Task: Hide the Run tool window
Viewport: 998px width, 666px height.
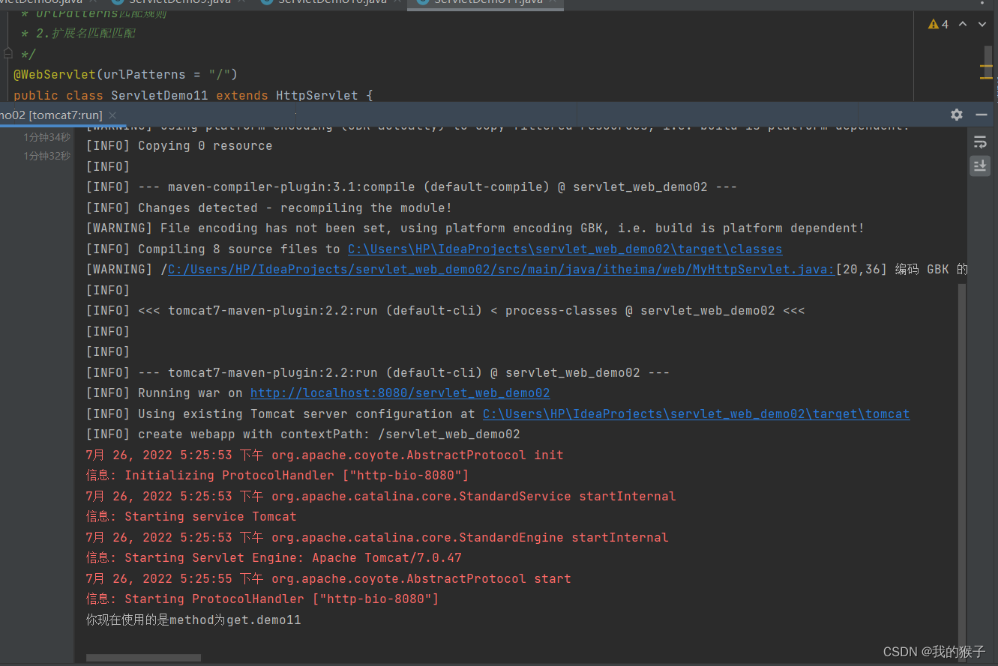Action: point(981,115)
